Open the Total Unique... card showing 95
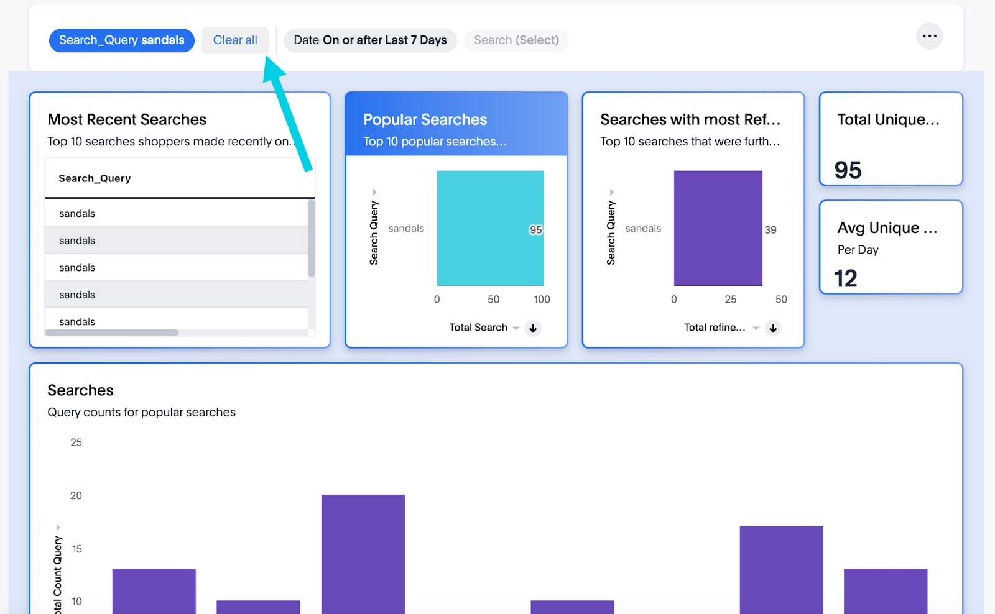The height and width of the screenshot is (614, 995). (891, 139)
